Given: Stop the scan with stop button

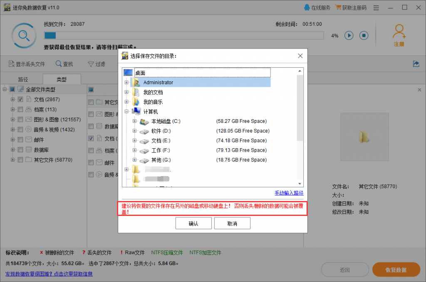Looking at the screenshot, I should click(x=364, y=36).
